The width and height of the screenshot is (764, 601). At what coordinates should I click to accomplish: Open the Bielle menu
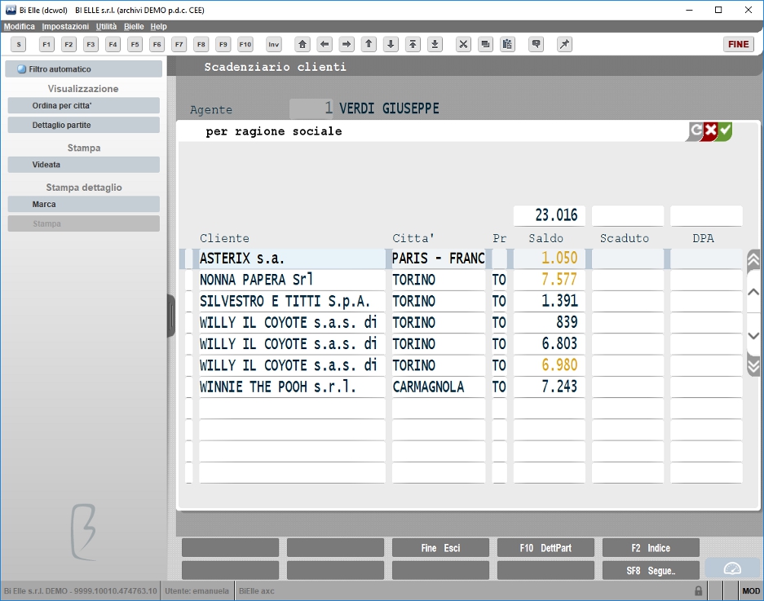click(134, 26)
